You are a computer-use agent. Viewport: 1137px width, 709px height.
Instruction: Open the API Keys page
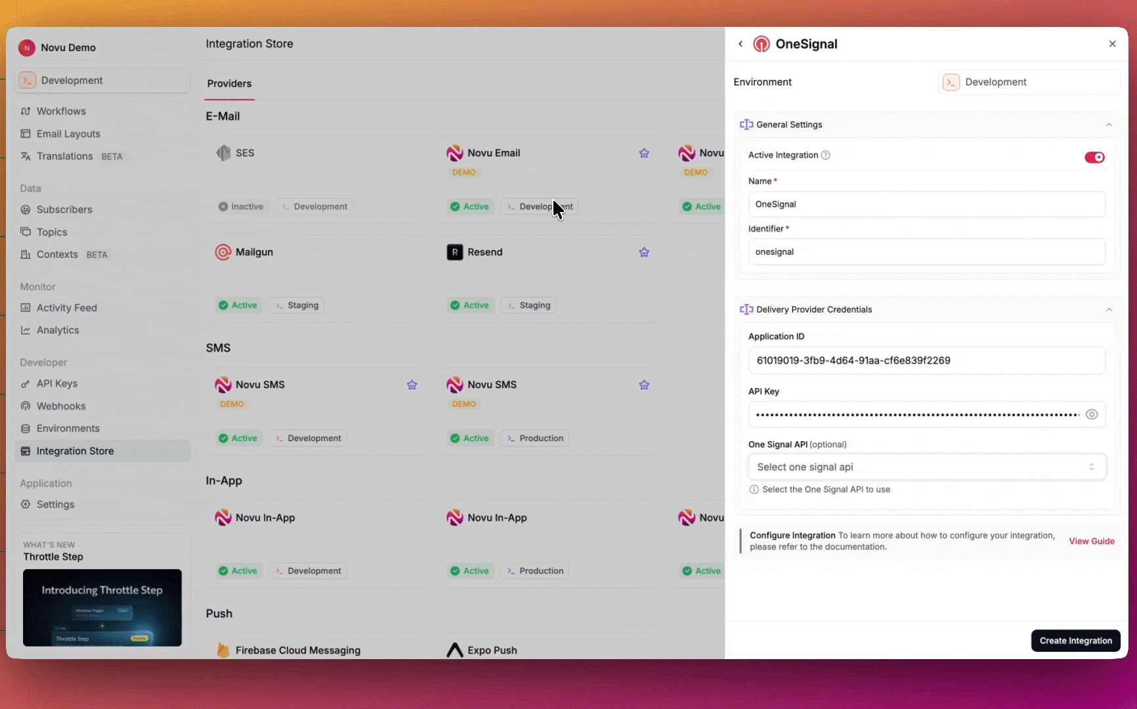click(x=56, y=383)
